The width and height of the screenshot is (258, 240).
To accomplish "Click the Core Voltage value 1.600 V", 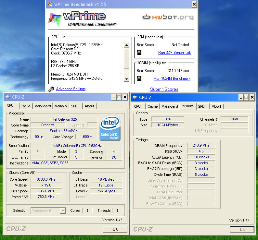I will tap(86, 137).
